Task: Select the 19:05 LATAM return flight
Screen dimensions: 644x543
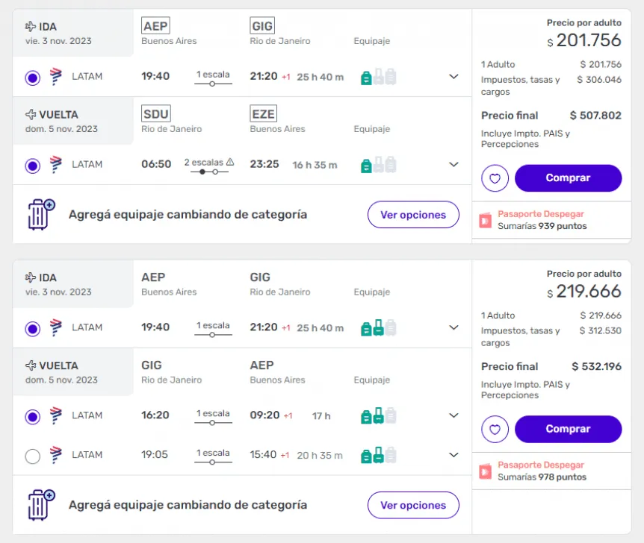Action: point(32,456)
